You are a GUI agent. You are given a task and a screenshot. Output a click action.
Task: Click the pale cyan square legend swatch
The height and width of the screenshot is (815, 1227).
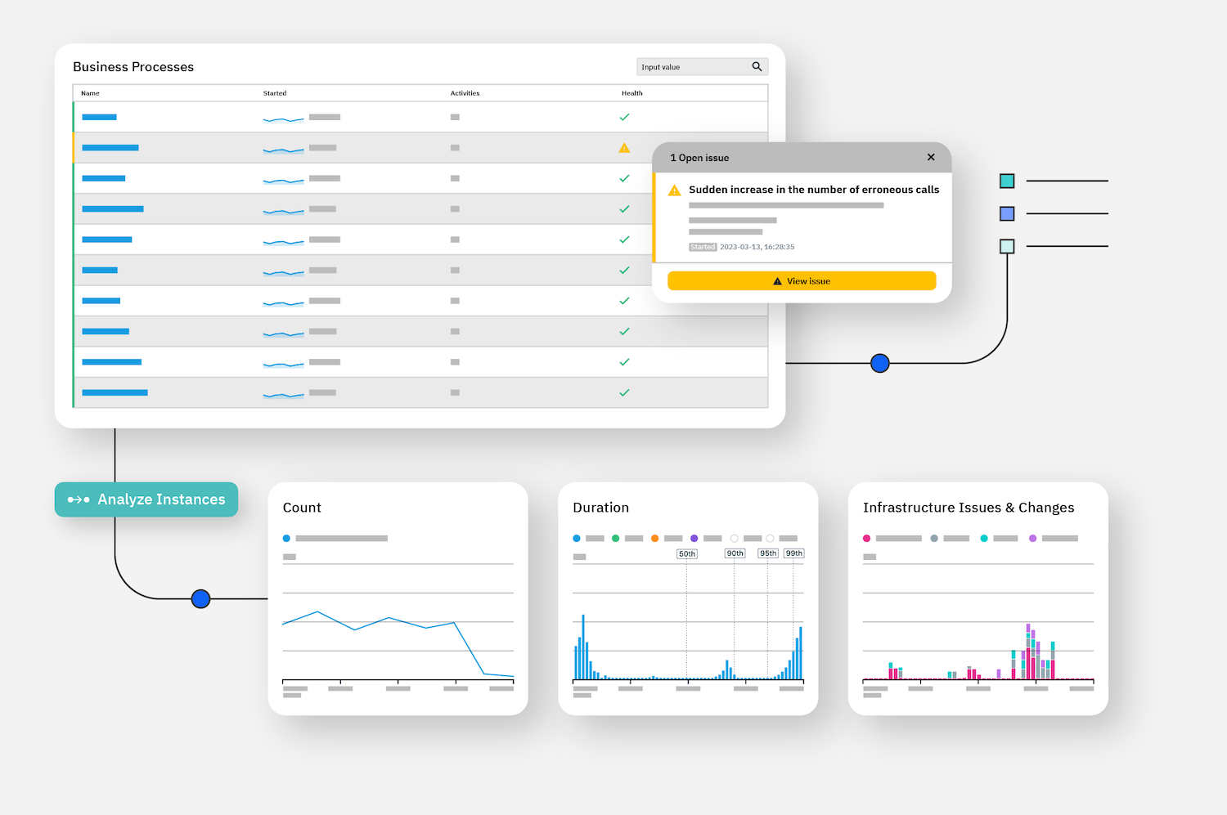pyautogui.click(x=1007, y=246)
